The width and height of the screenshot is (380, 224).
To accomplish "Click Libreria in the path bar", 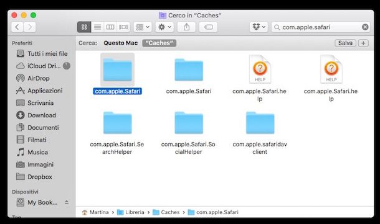I will pyautogui.click(x=131, y=212).
